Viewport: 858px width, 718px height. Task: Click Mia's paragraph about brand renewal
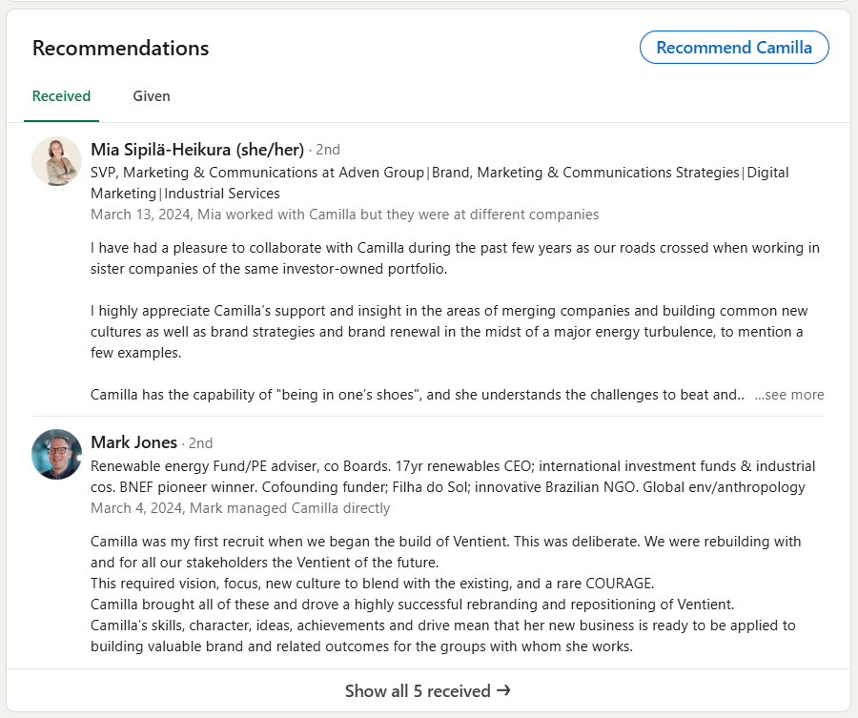[x=449, y=332]
